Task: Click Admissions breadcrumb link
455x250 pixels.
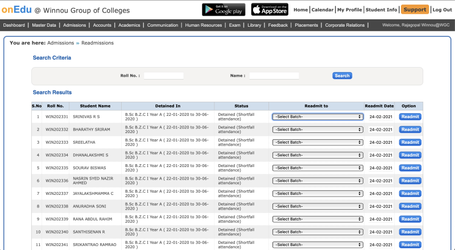Action: pos(61,43)
